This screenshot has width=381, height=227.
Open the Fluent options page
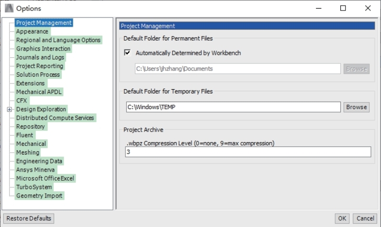pyautogui.click(x=25, y=135)
